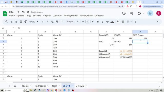
Task: Decrease decimal places
Action: tap(52, 21)
